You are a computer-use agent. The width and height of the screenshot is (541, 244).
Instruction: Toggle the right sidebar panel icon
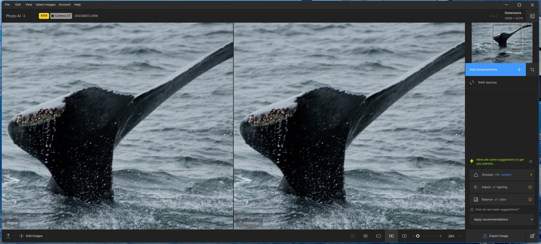click(532, 16)
